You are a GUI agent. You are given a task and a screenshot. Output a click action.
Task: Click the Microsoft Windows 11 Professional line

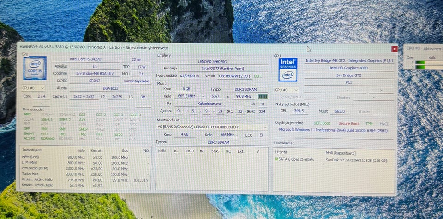click(x=333, y=131)
